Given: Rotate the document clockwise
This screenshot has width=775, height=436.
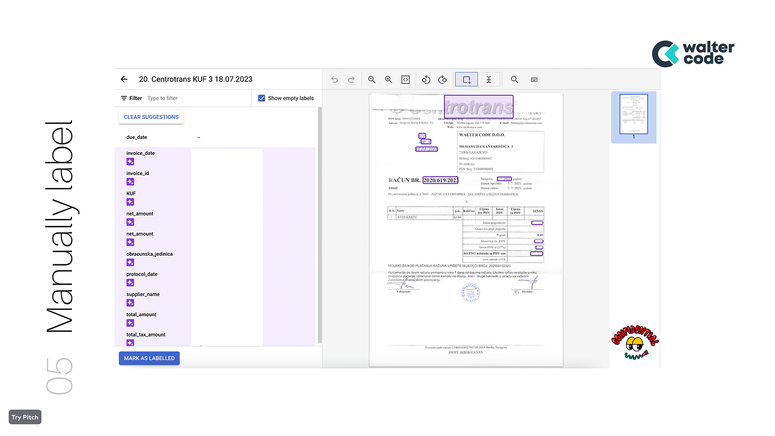Looking at the screenshot, I should click(442, 79).
